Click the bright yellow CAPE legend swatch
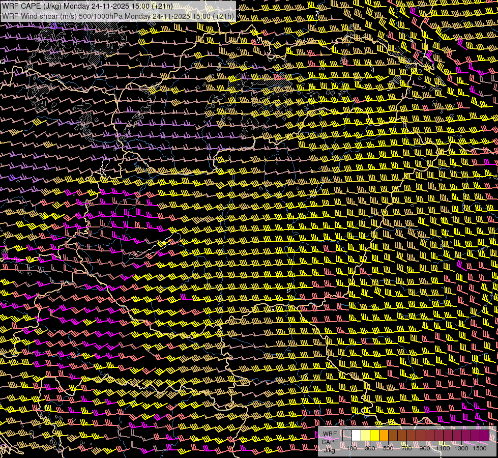Viewport: 498px width, 458px height. pyautogui.click(x=375, y=436)
